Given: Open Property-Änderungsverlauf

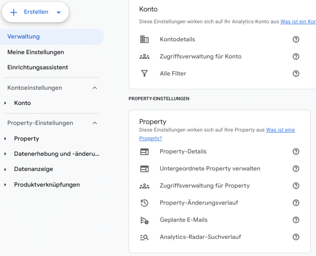Looking at the screenshot, I should [x=199, y=203].
